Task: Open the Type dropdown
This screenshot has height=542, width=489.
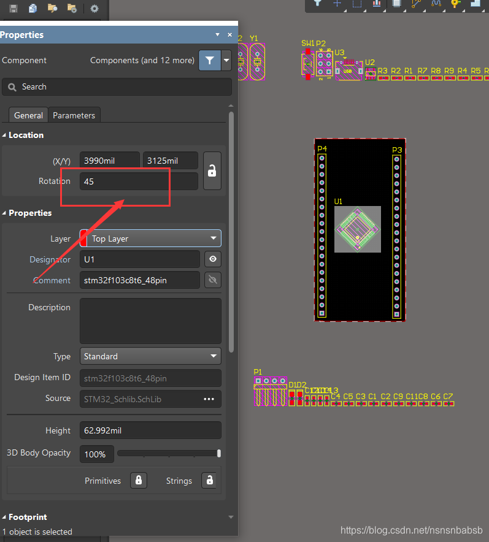Action: 150,356
